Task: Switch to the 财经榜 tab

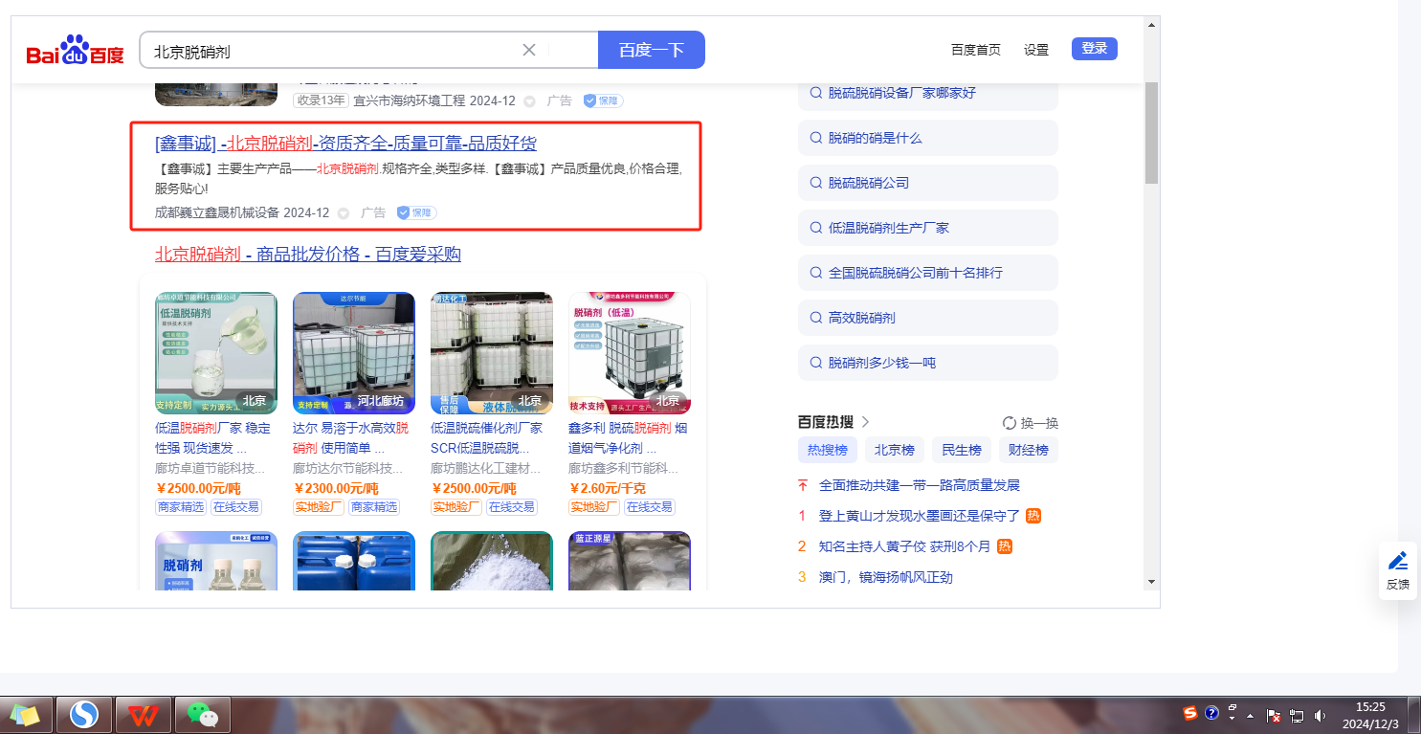Action: point(1029,450)
